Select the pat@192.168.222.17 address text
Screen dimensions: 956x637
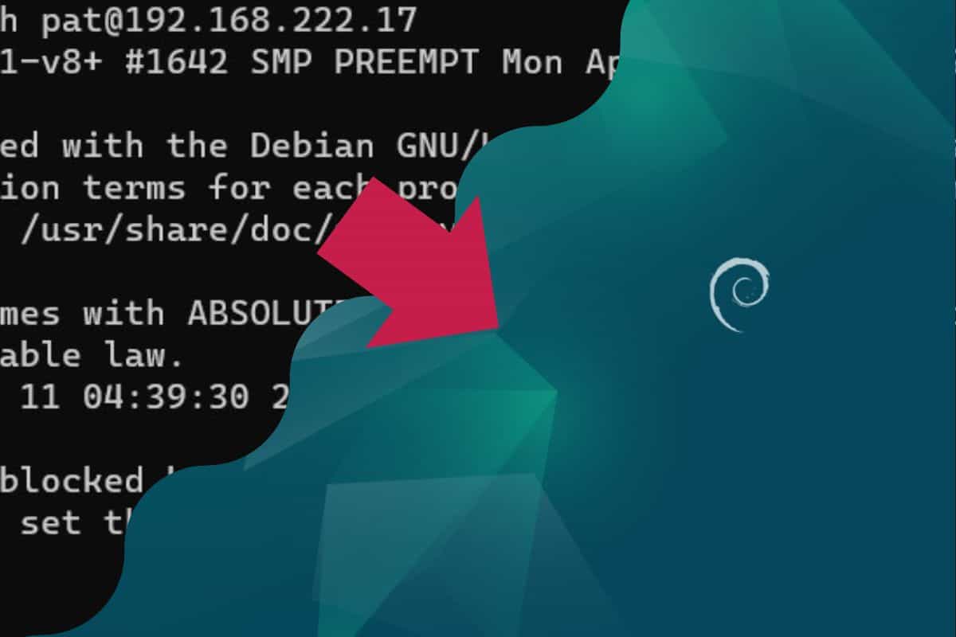tap(229, 21)
